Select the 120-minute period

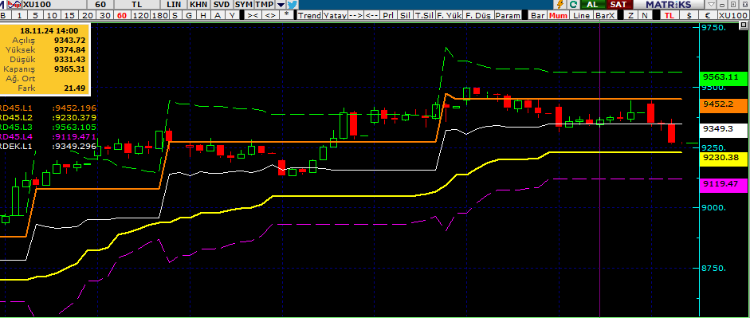pyautogui.click(x=140, y=15)
